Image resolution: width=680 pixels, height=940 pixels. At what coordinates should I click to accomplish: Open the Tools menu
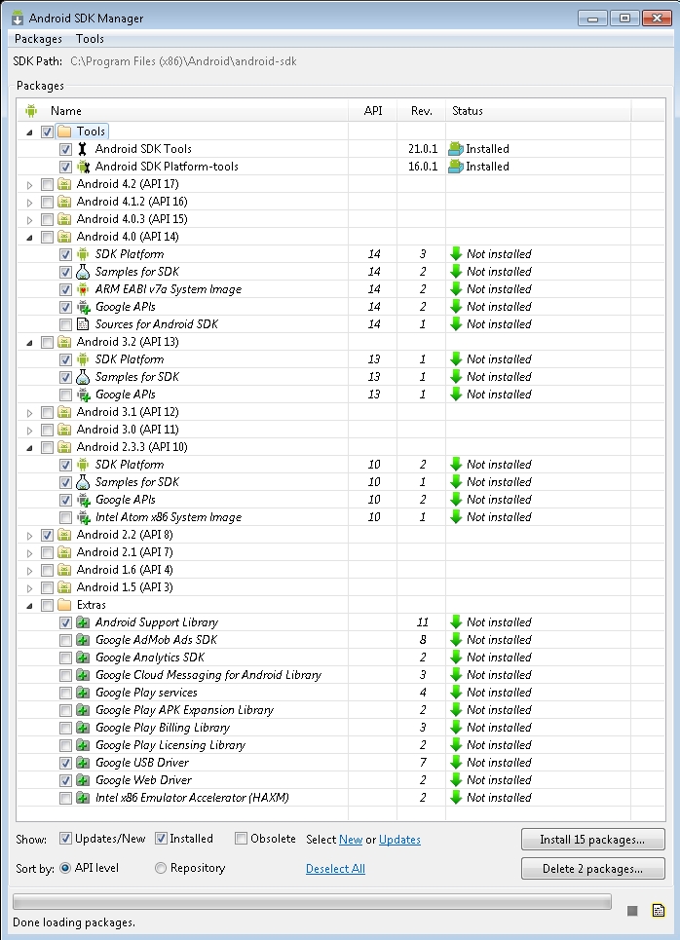90,39
